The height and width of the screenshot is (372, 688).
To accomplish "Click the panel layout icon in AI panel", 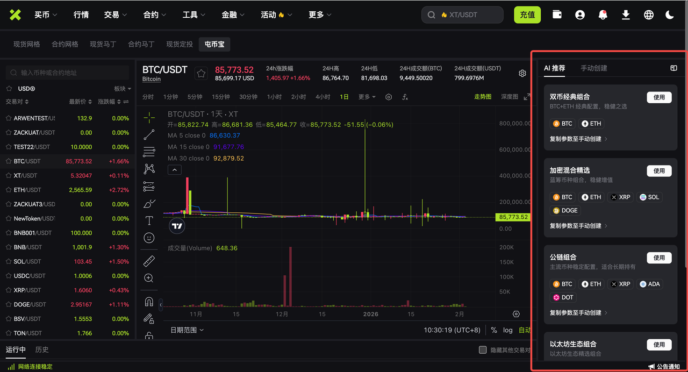I will (x=673, y=68).
